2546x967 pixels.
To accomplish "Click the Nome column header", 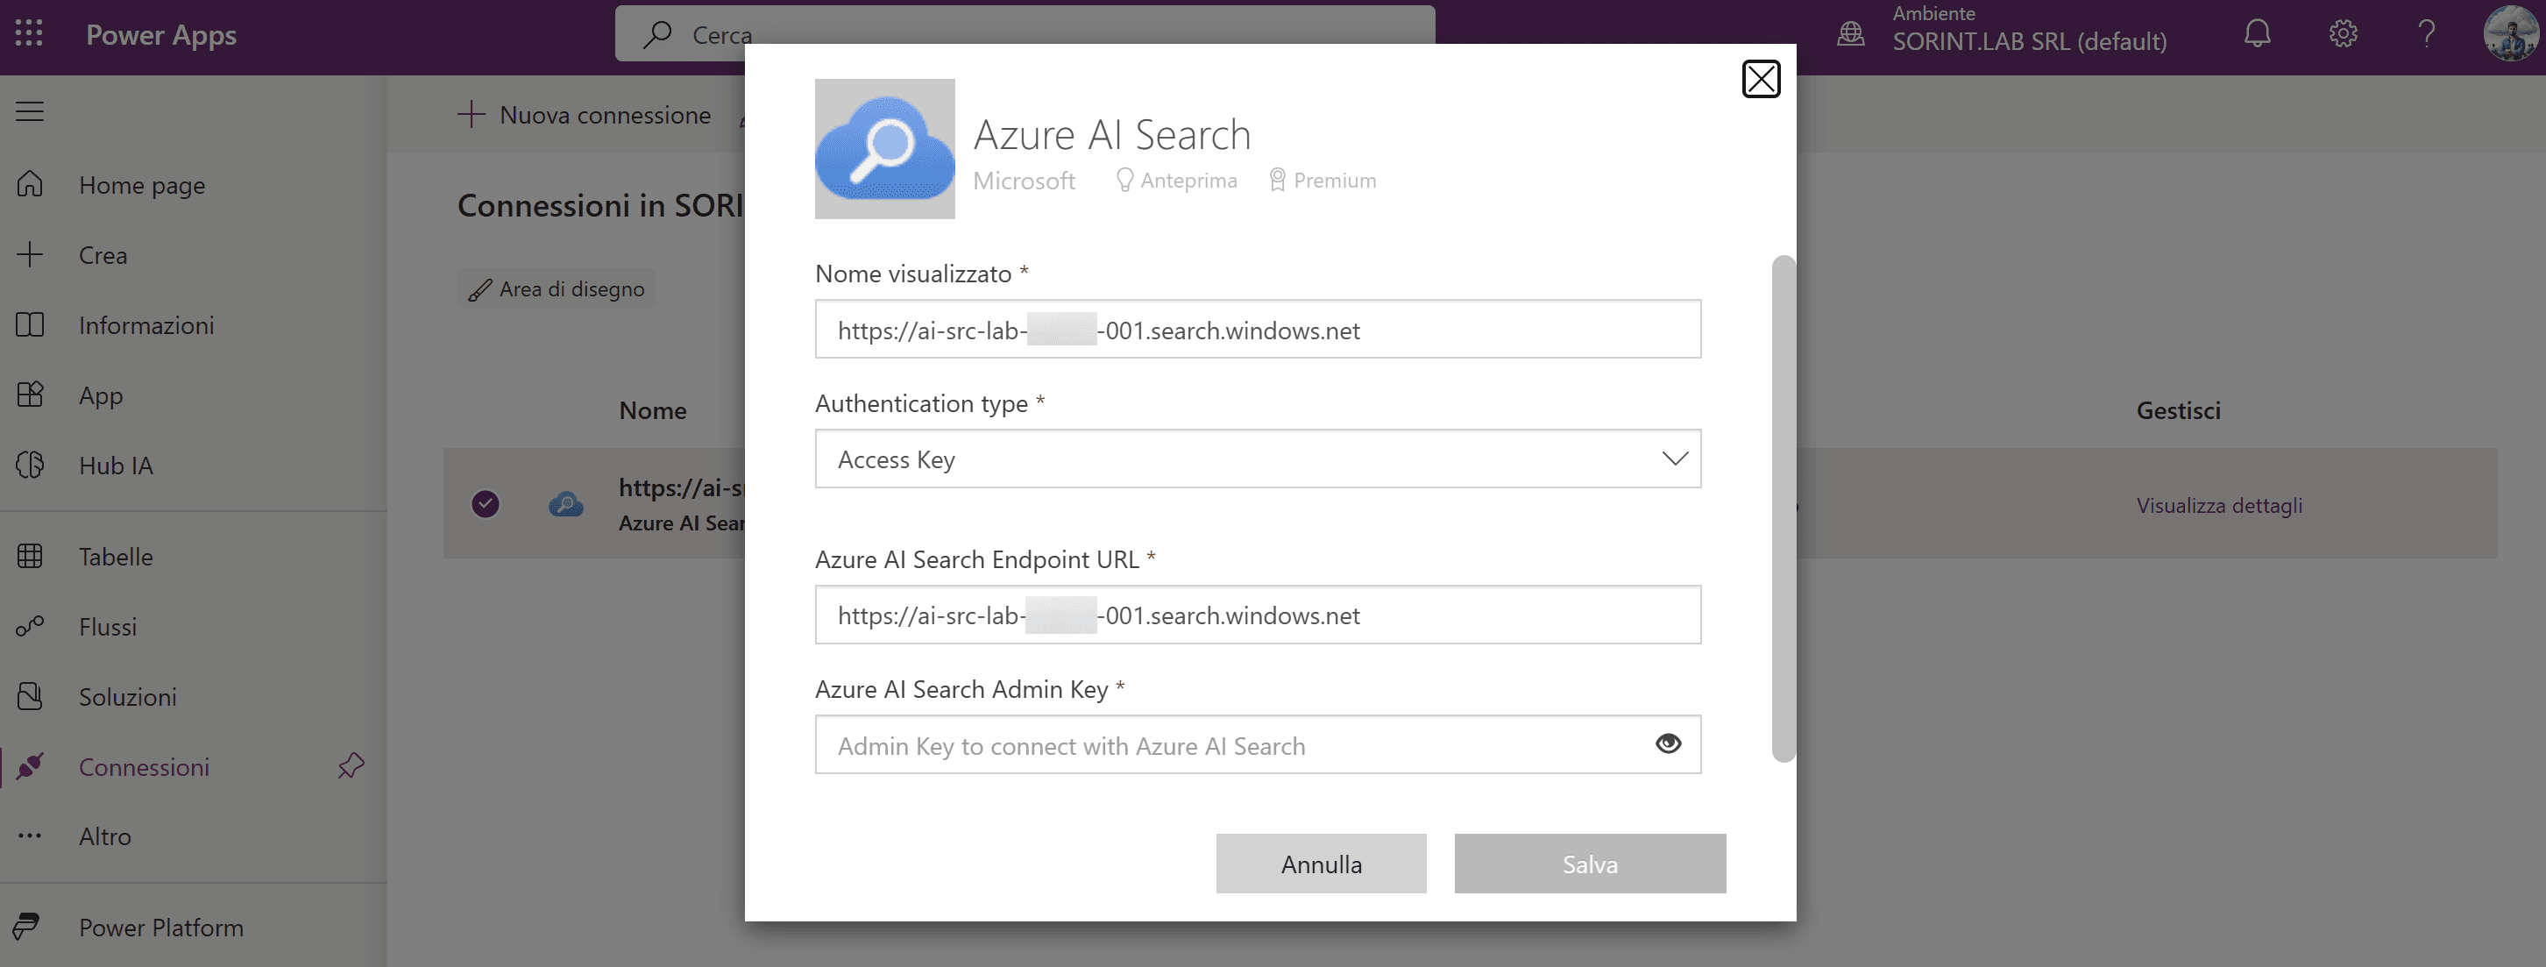I will pyautogui.click(x=652, y=410).
